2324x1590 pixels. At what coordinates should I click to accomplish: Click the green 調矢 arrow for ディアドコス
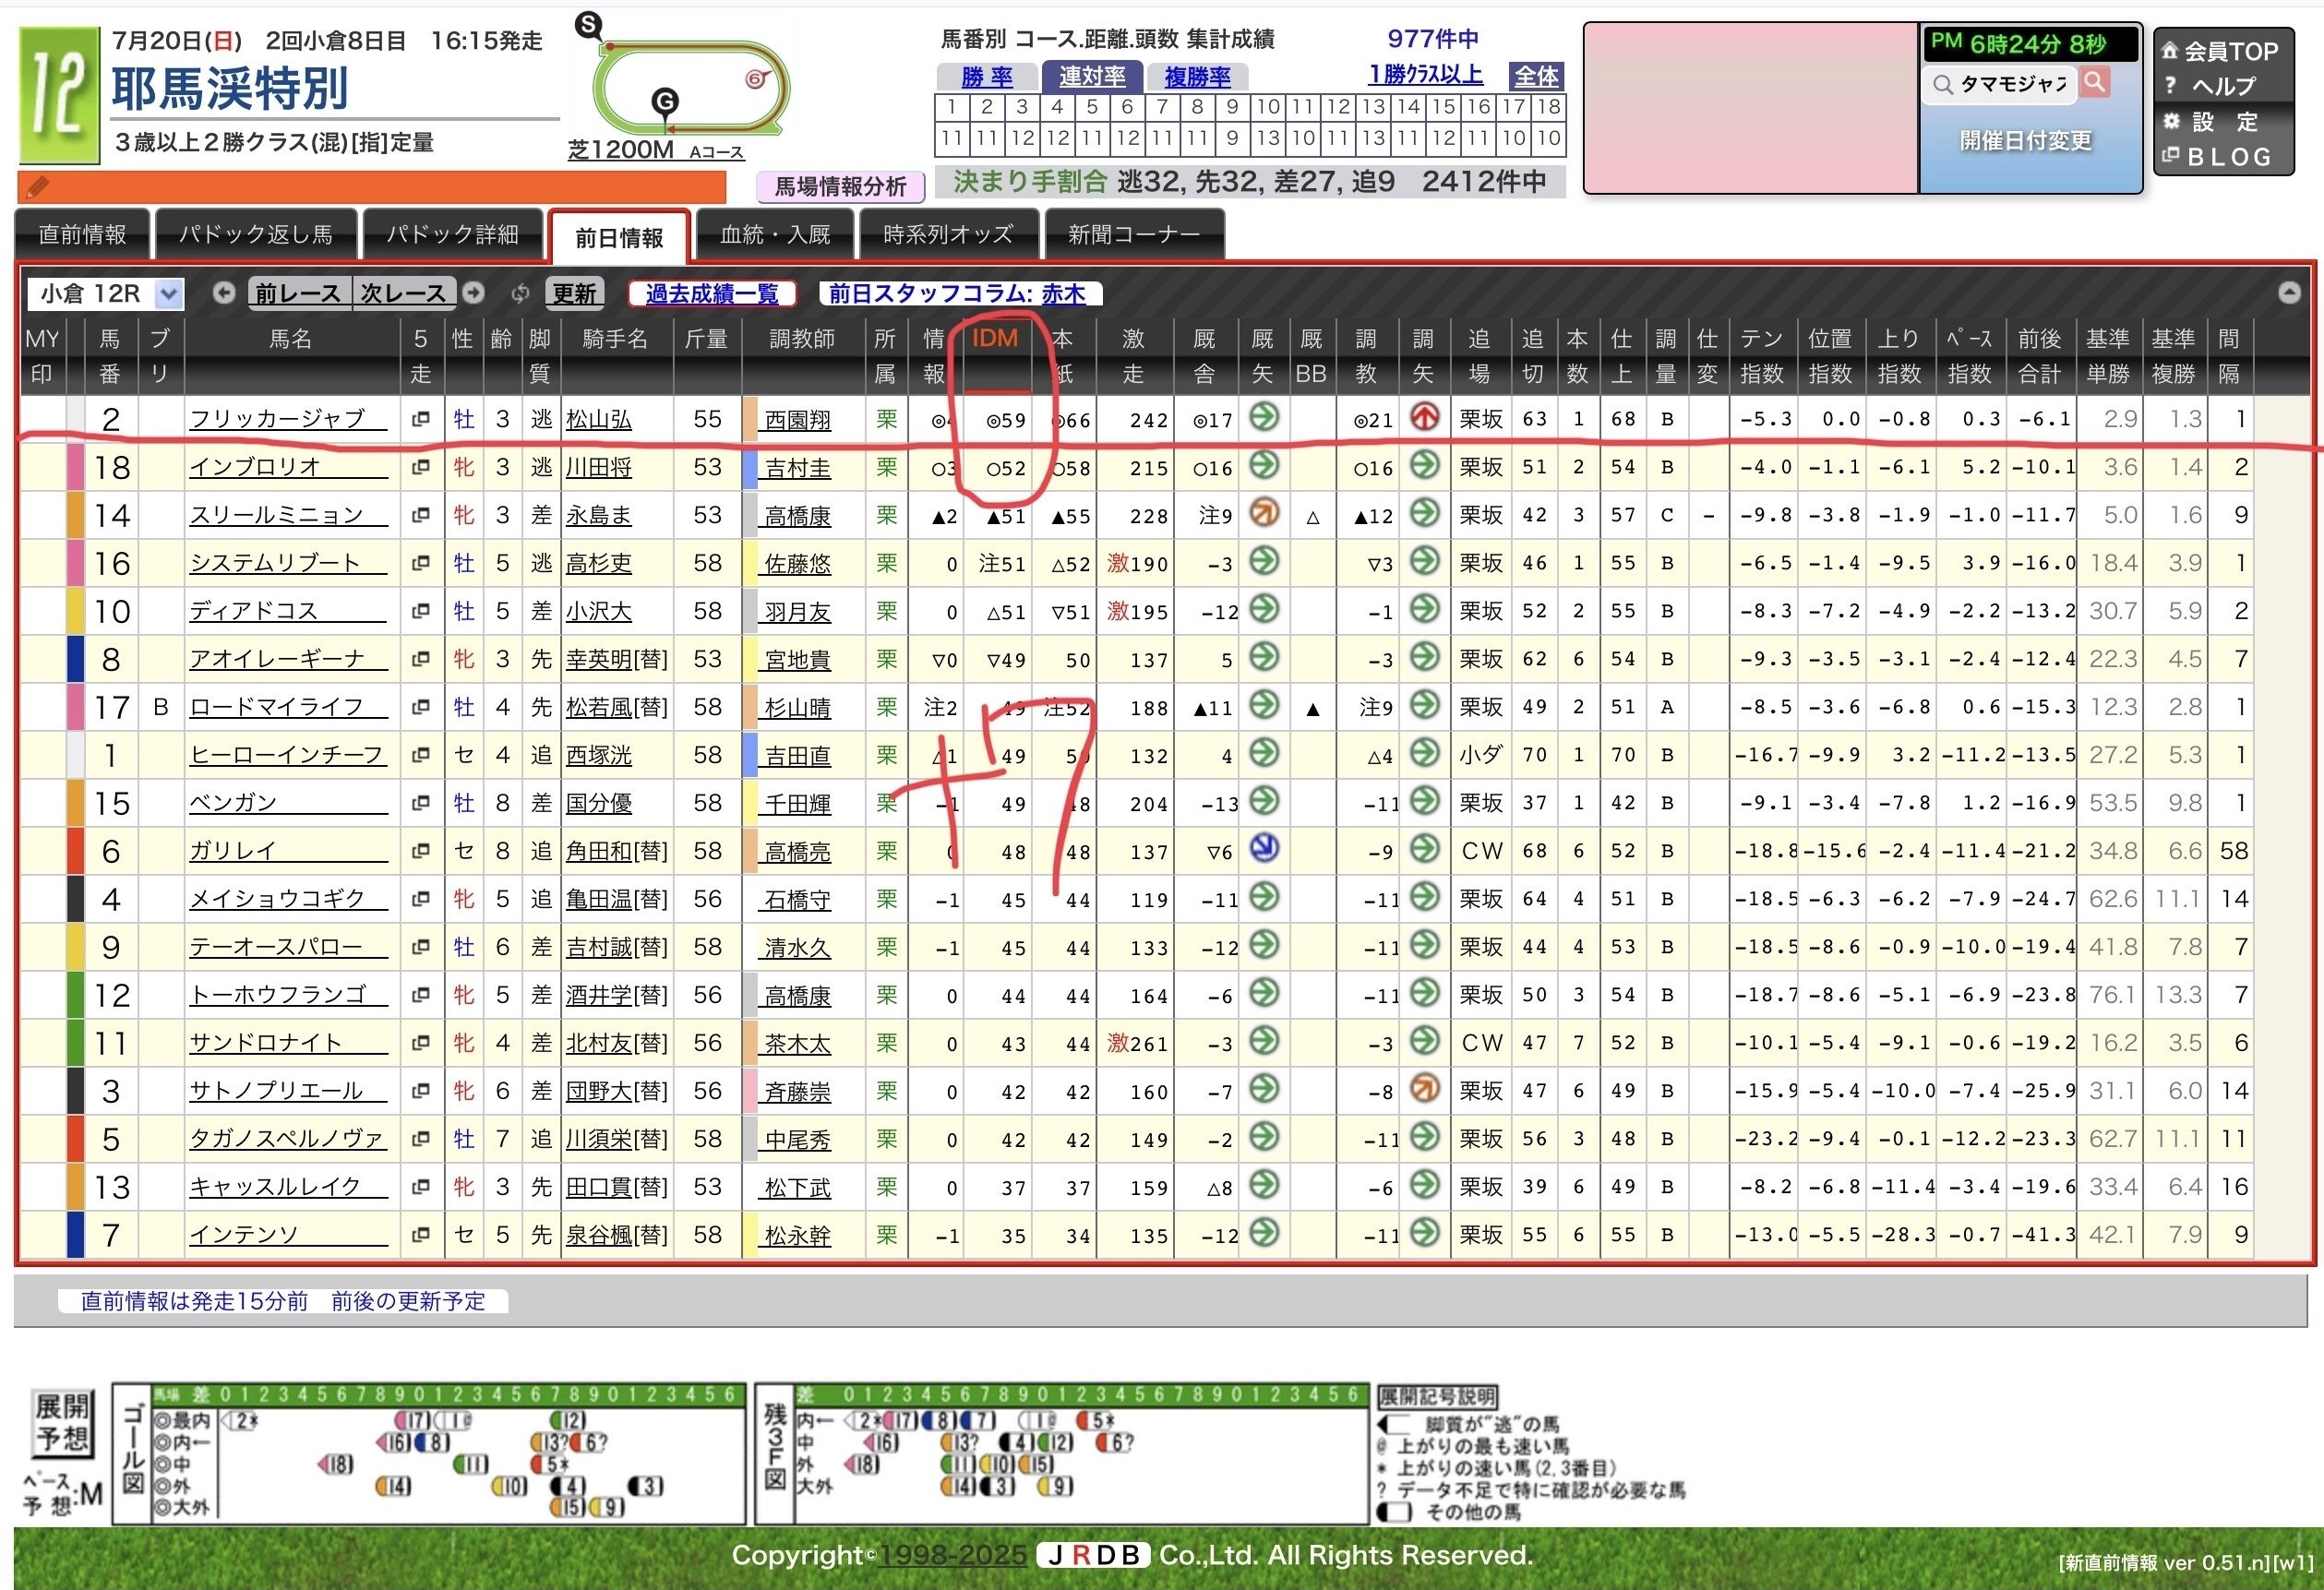point(1424,609)
